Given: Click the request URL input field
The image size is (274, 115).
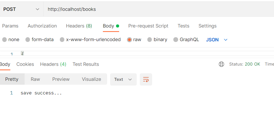Looking at the screenshot, I should (157, 9).
